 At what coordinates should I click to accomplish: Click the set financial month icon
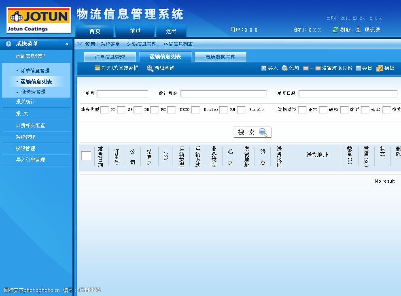(x=318, y=68)
